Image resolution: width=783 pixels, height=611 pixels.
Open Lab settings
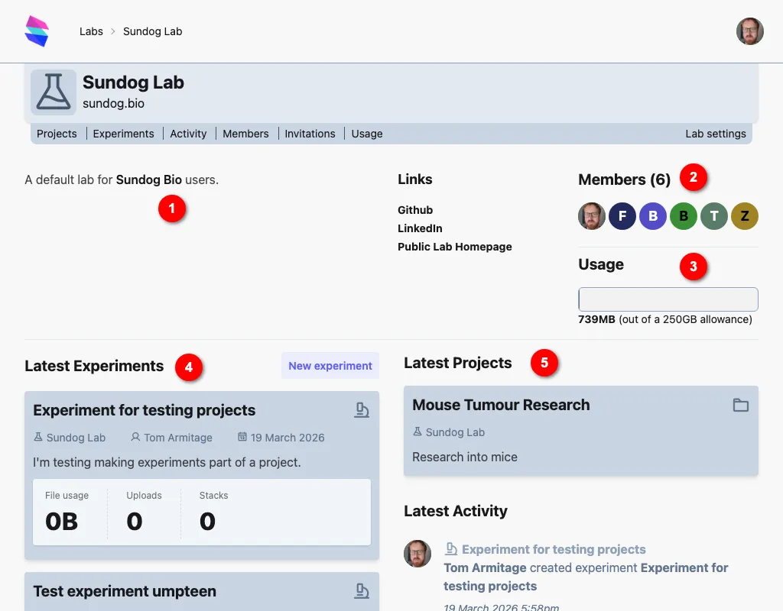coord(716,134)
